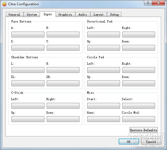Set the ZL shoulder button binding

tap(28, 83)
